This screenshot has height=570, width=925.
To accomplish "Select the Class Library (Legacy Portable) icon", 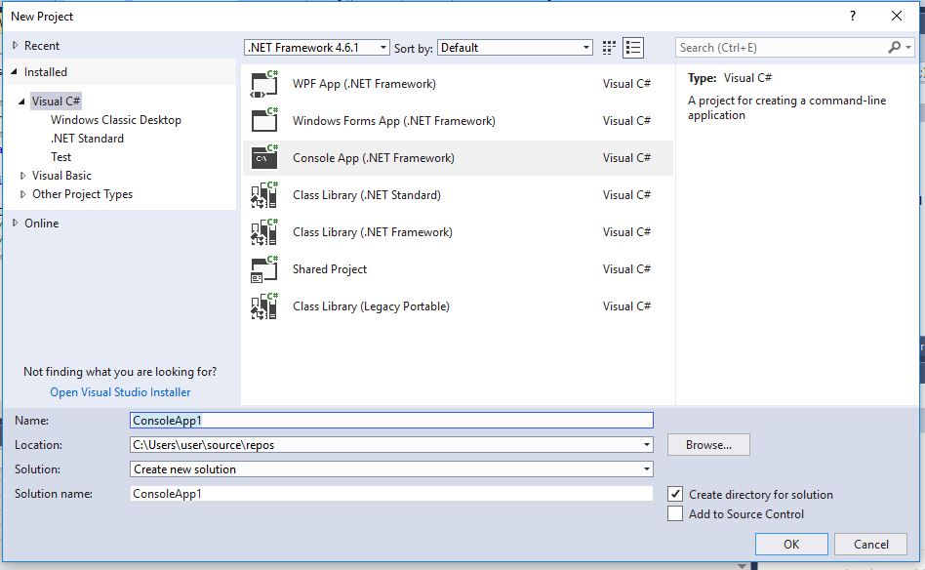I will point(266,306).
